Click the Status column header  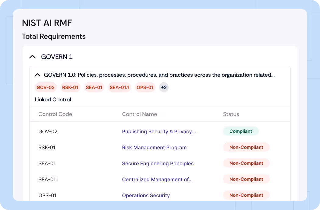[231, 114]
